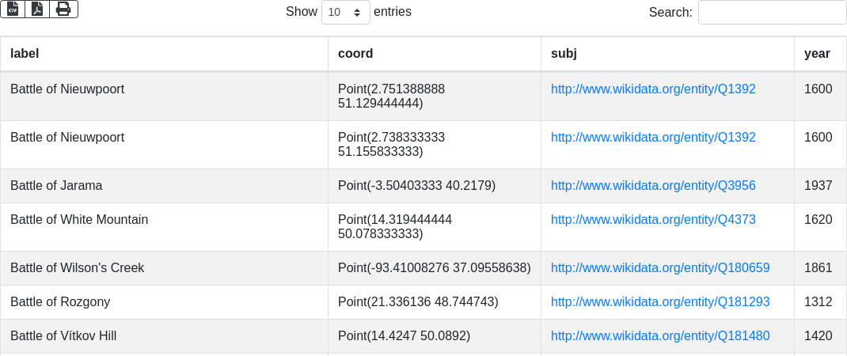This screenshot has width=847, height=356.
Task: Click year 1420 cell for Vítkov Hill
Action: tap(818, 336)
